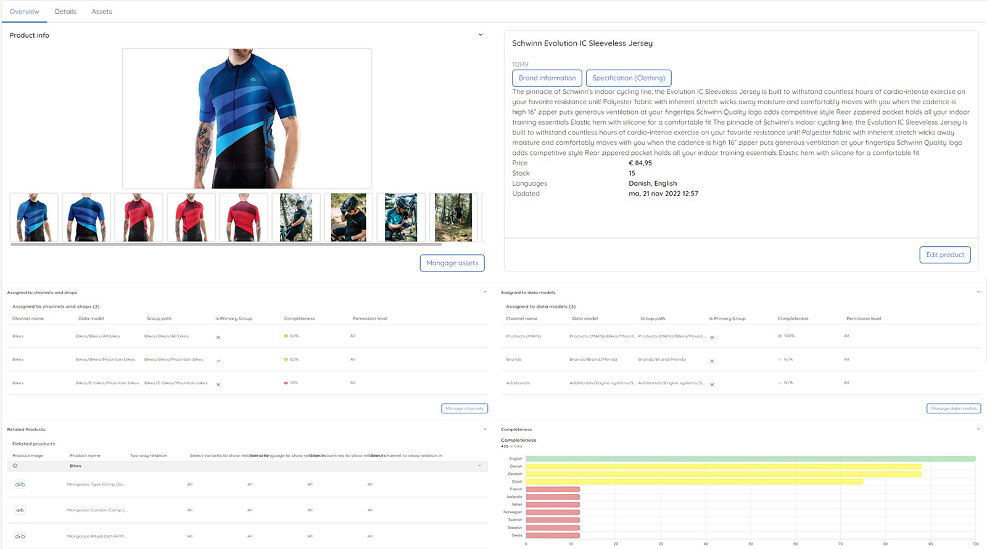
Task: Click the product ID 10149
Action: (520, 64)
